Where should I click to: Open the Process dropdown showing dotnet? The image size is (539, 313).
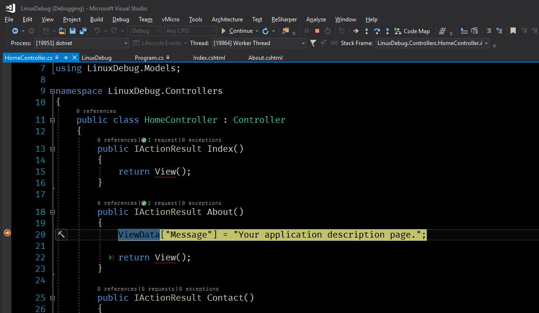[x=82, y=43]
